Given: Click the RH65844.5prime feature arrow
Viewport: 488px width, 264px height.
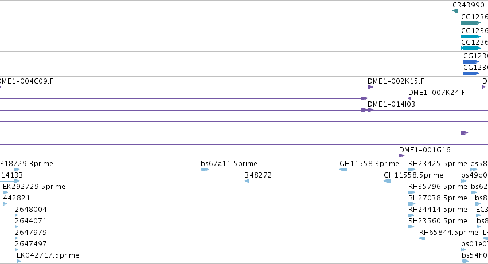Looking at the screenshot, I should tap(422, 238).
